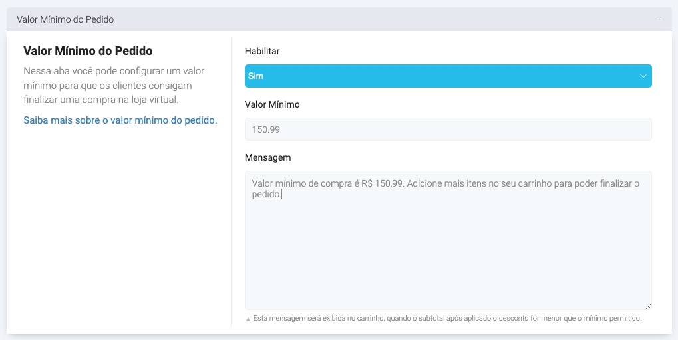The image size is (678, 340).
Task: Click the bold Valor Mínimo do Pedido heading
Action: pyautogui.click(x=88, y=51)
